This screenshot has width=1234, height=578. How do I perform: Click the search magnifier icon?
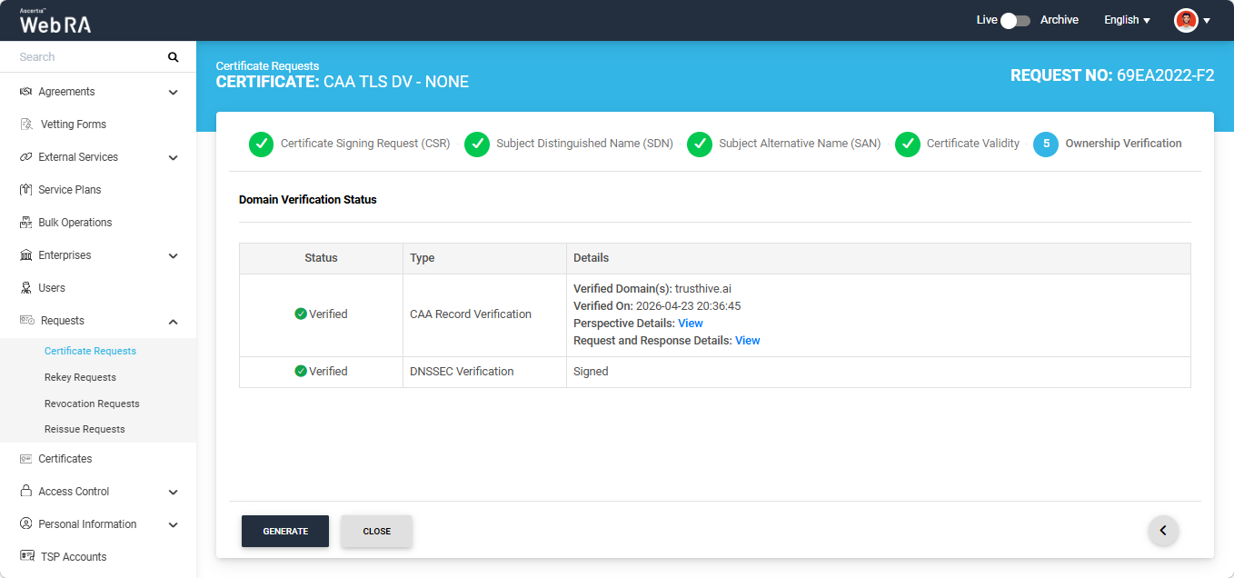point(174,57)
